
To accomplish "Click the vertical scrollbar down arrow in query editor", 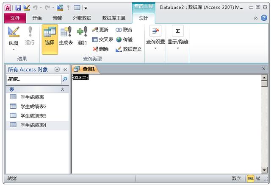I will tap(264, 170).
